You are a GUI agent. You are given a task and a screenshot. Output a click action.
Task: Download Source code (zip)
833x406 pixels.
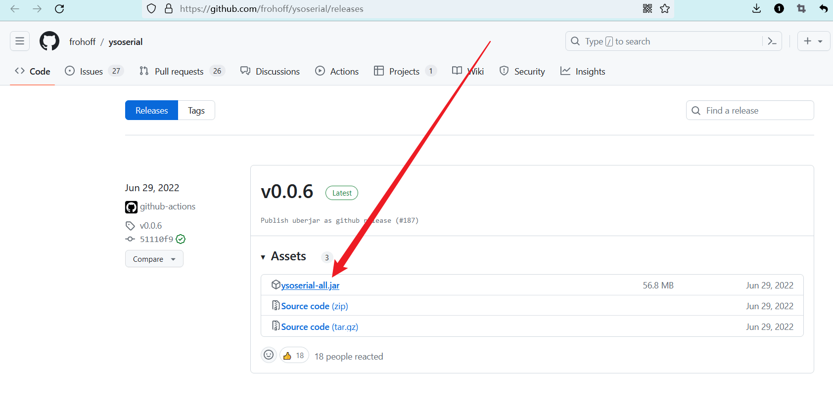coord(315,306)
